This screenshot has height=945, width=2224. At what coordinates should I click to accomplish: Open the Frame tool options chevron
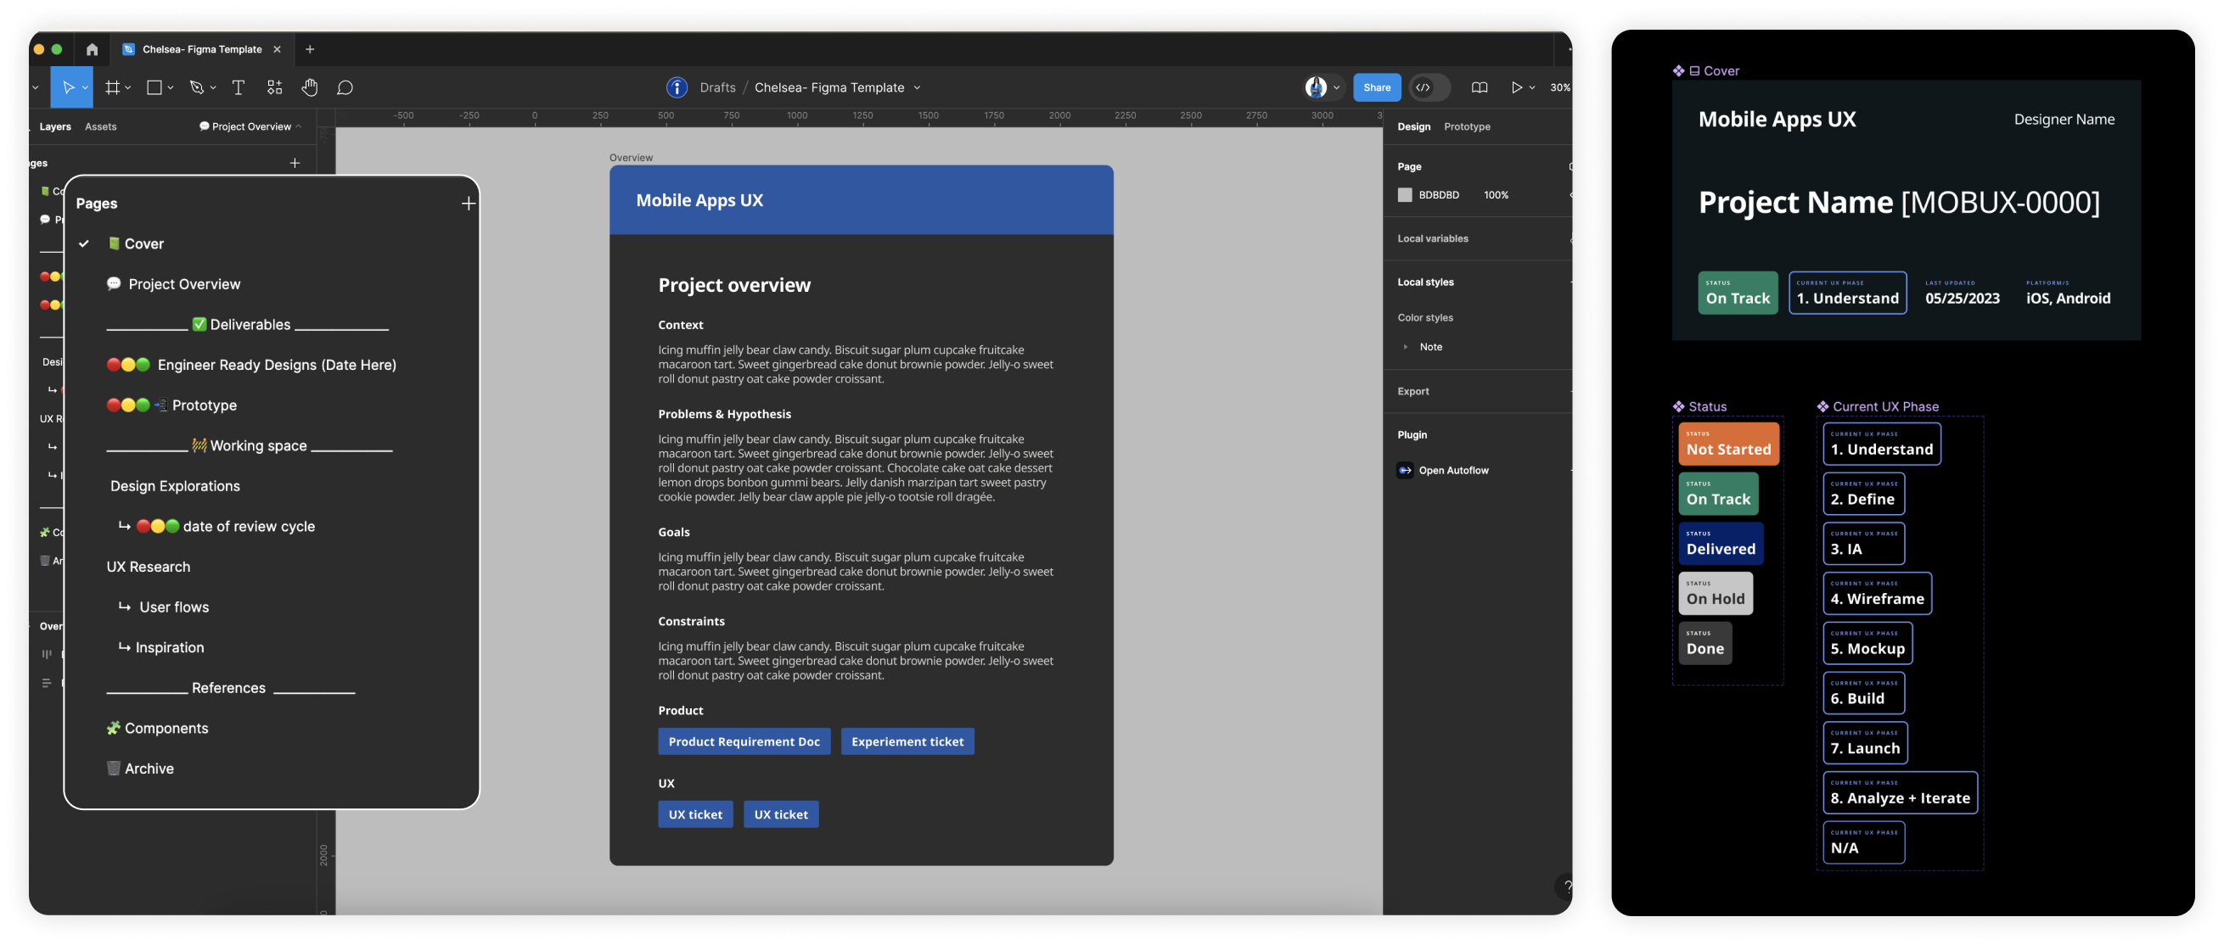[128, 88]
